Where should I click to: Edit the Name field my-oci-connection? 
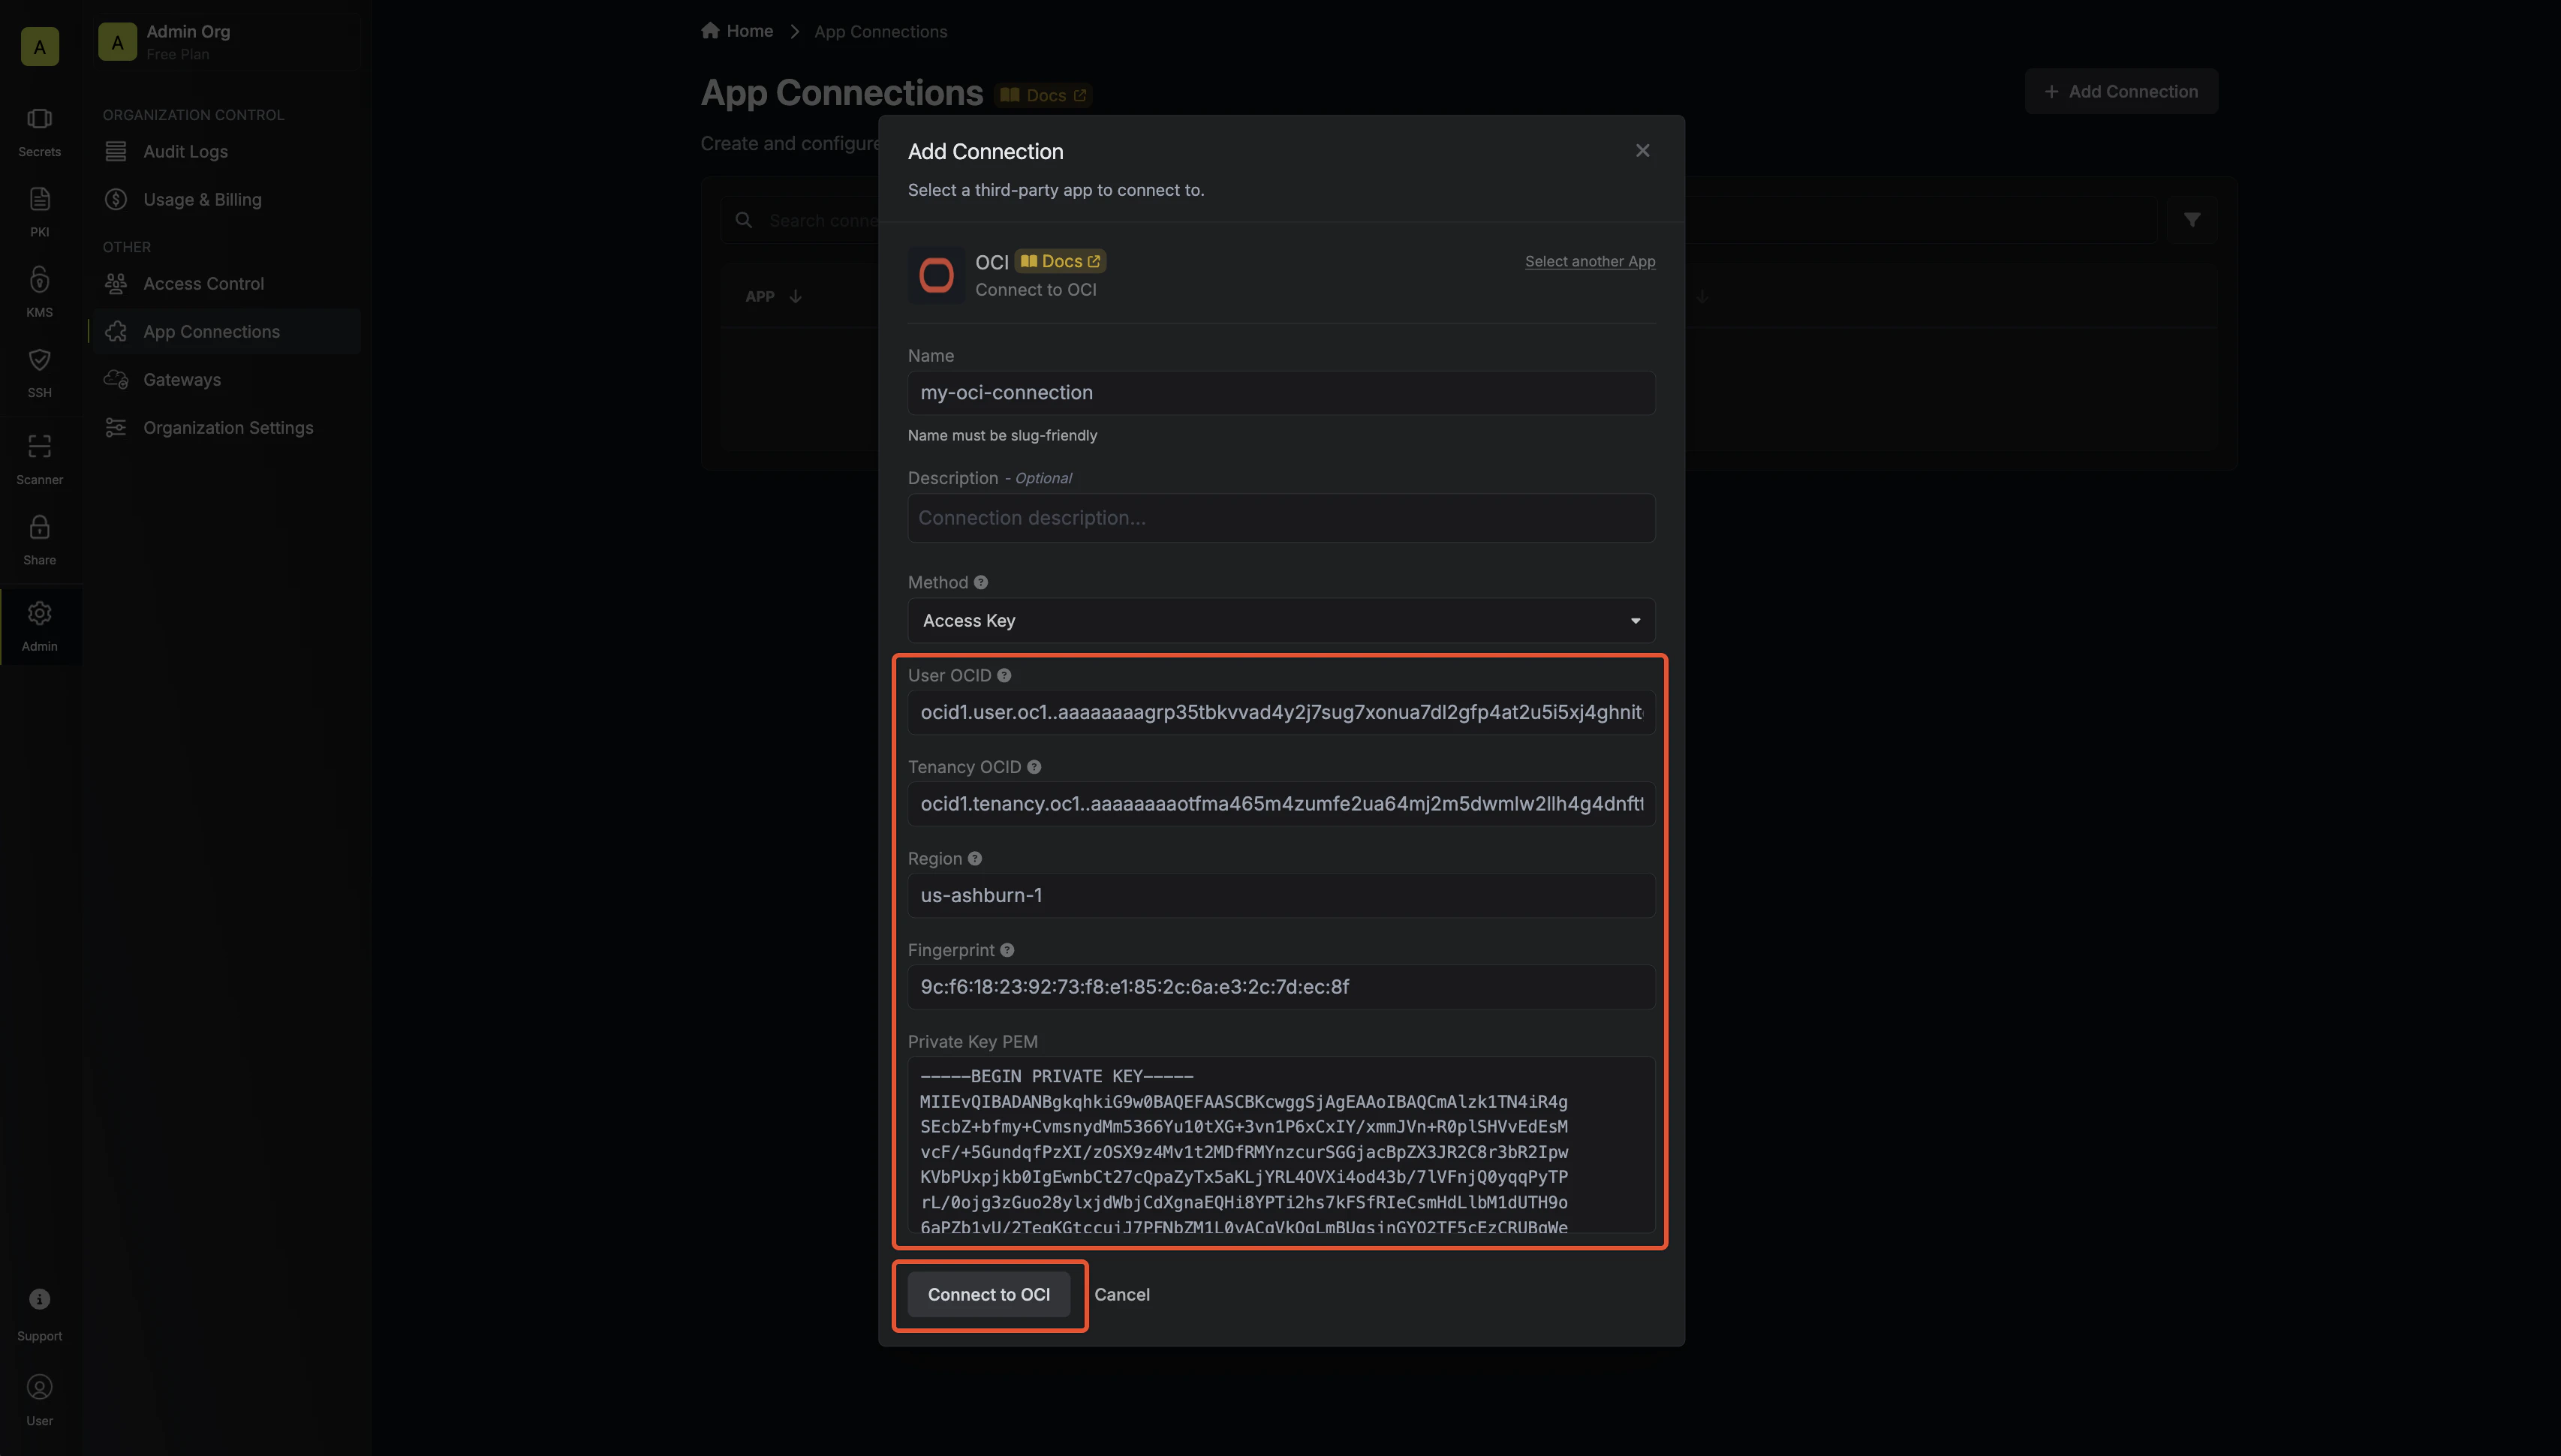(x=1280, y=393)
